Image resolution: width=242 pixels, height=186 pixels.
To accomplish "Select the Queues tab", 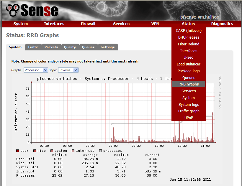I will (88, 47).
